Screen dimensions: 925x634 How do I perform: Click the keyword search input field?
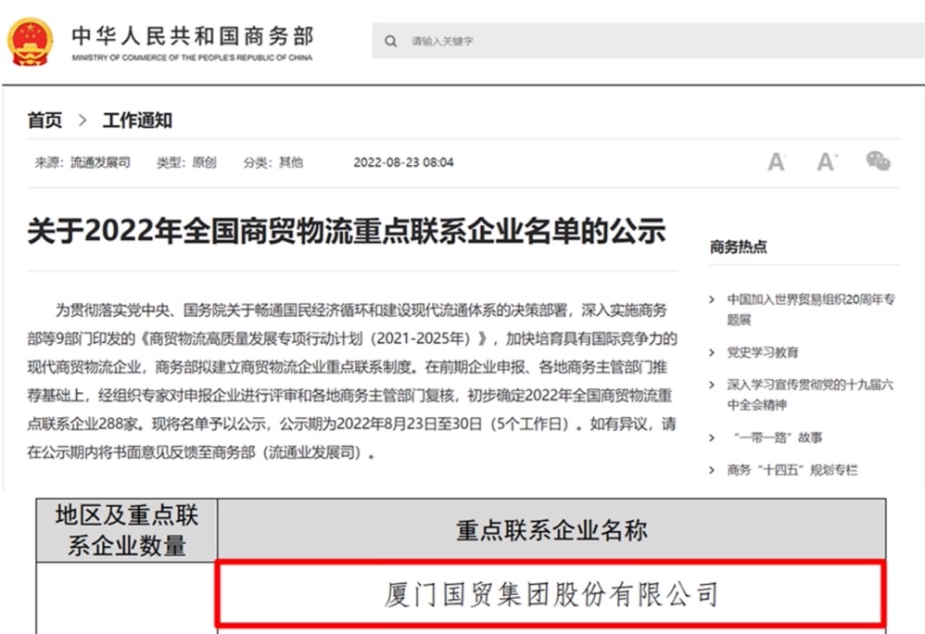coord(649,42)
